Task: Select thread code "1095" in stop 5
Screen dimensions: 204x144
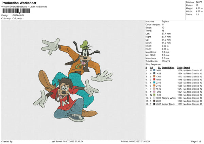Action: pyautogui.click(x=180, y=83)
